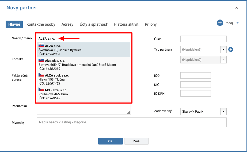Screen dimensions: 247x152
Task: Click the Pridaj plus icon
Action: (220, 23)
